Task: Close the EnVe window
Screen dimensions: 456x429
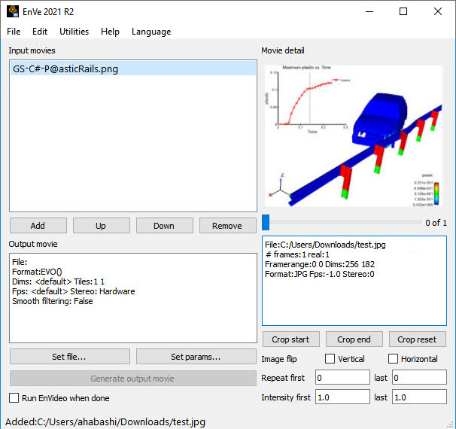Action: tap(438, 11)
